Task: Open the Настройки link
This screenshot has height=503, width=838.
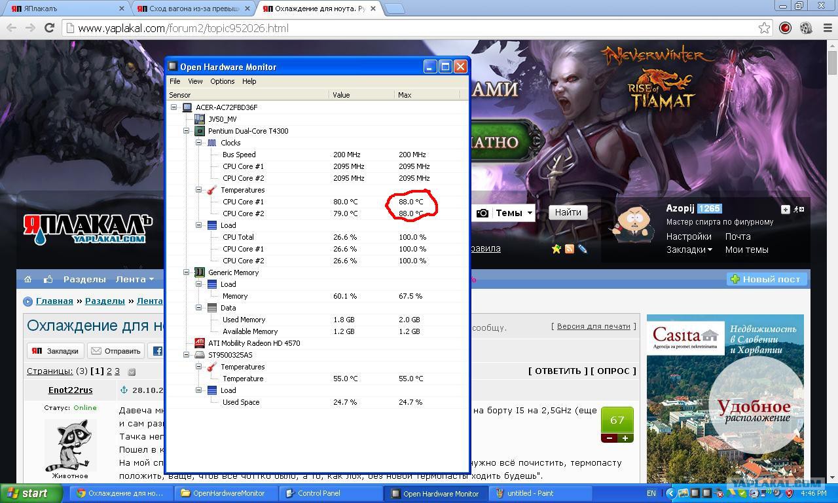Action: tap(689, 236)
